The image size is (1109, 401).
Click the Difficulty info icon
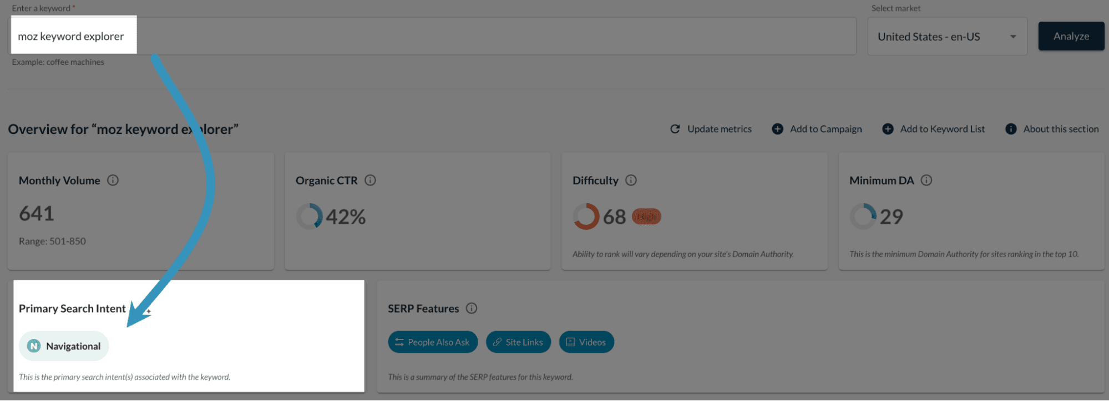630,179
